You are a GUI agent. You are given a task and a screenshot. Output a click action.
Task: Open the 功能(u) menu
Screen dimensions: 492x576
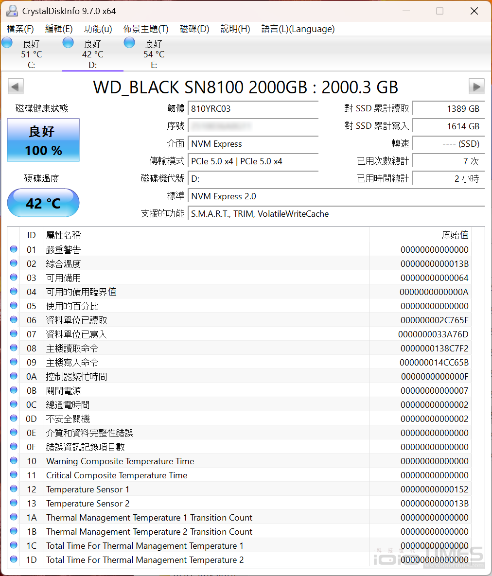point(98,29)
